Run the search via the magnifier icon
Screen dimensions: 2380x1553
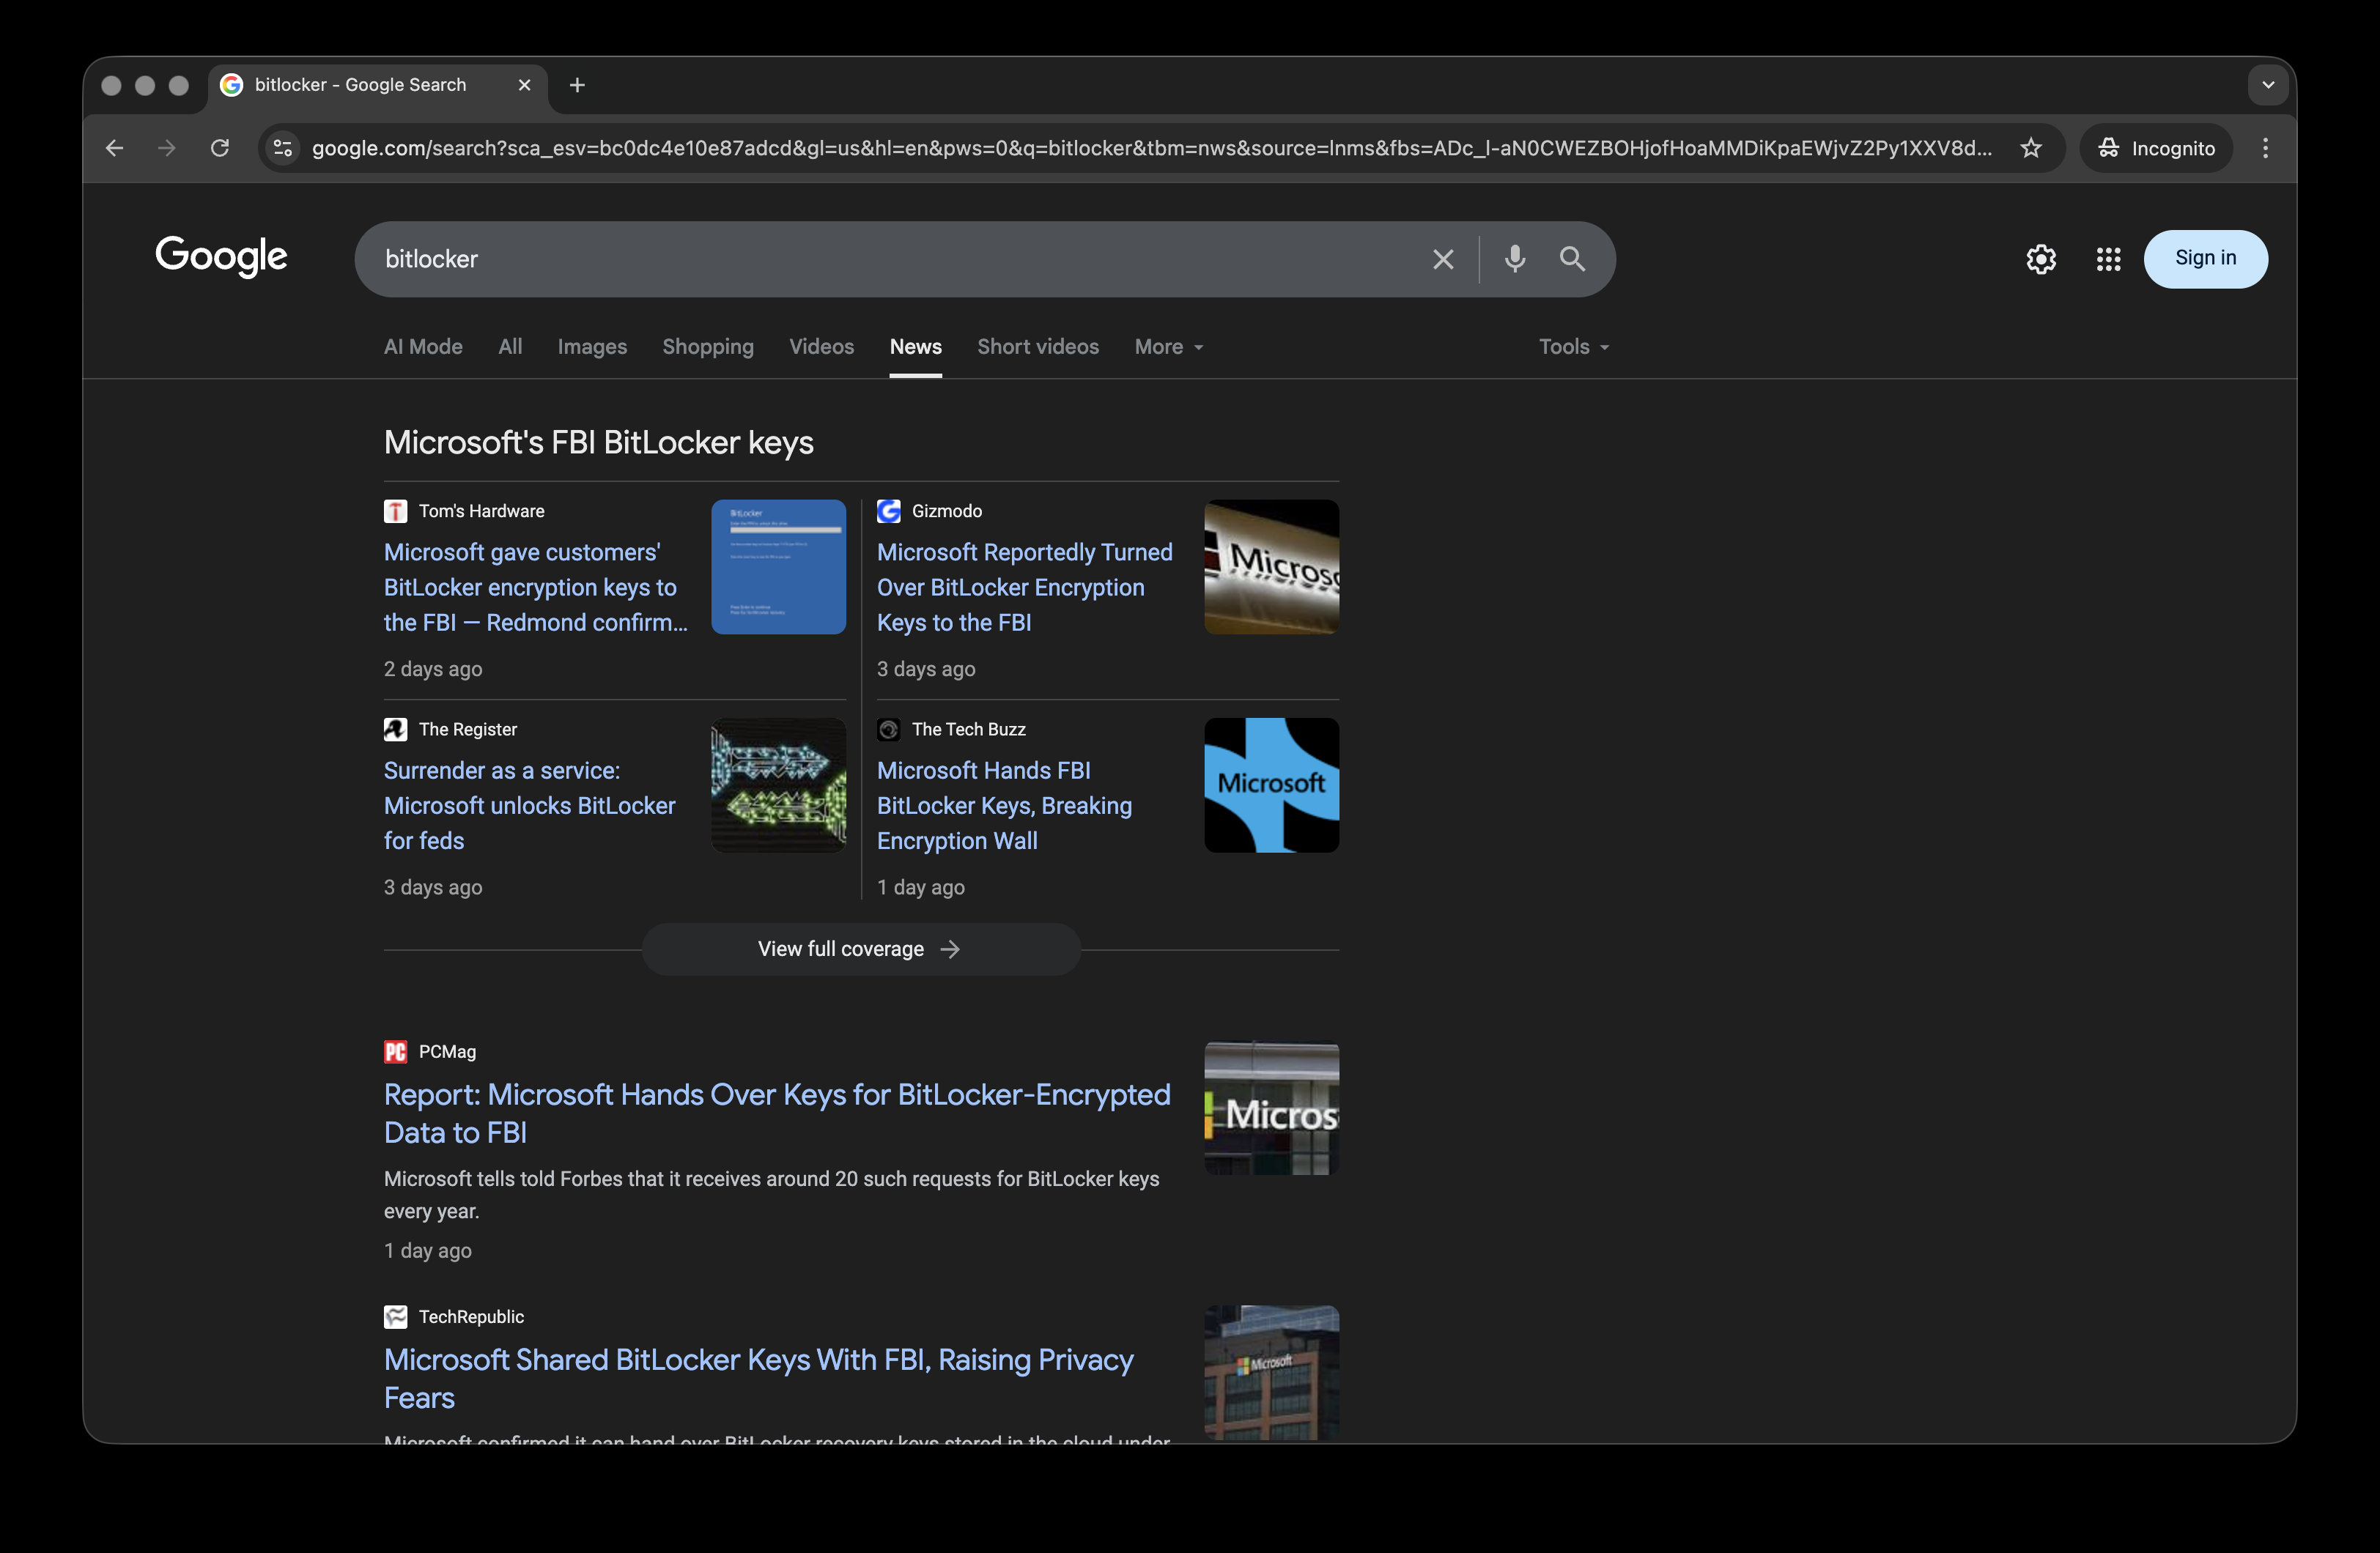coord(1572,259)
